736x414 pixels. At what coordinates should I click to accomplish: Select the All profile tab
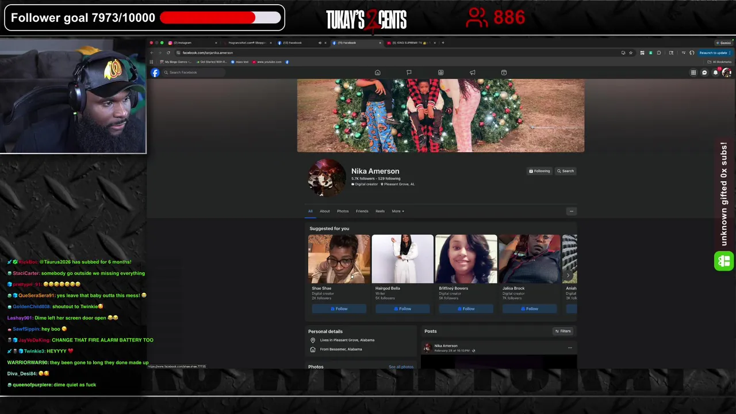pos(310,211)
